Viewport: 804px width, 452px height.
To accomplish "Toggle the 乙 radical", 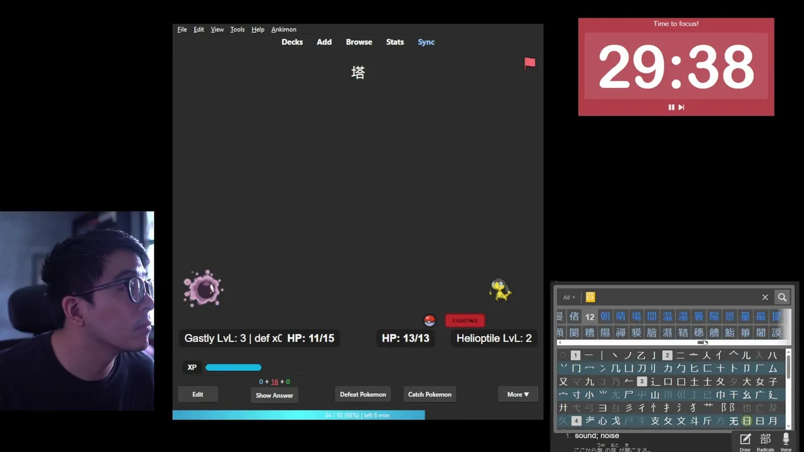I will (641, 355).
